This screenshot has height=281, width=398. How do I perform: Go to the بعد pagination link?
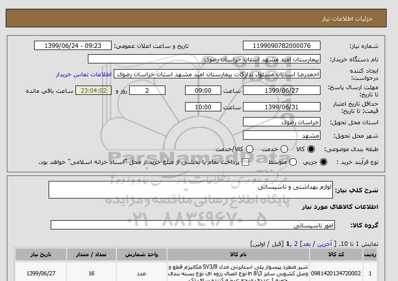coord(307,244)
